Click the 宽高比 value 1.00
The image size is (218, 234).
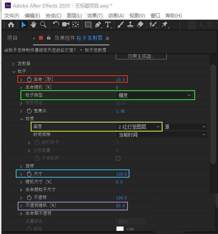(120, 111)
